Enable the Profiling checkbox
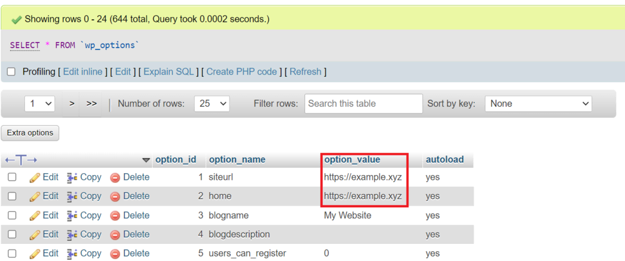The image size is (625, 261). [x=11, y=72]
